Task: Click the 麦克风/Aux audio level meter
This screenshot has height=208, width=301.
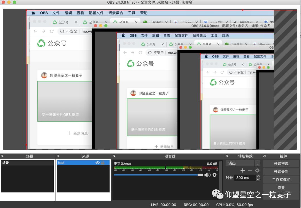Action: click(x=166, y=168)
